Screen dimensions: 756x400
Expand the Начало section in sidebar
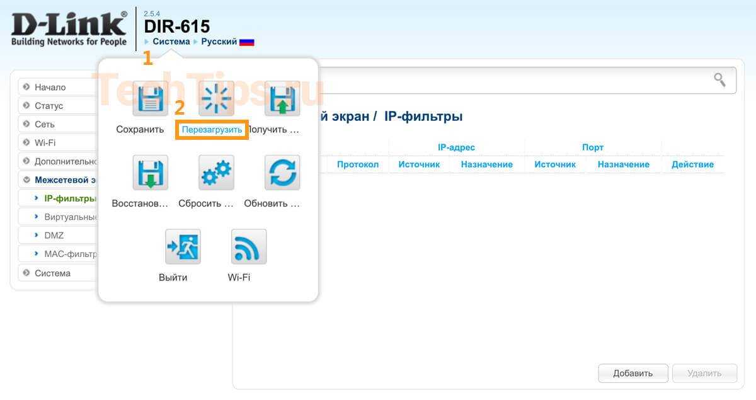(50, 87)
